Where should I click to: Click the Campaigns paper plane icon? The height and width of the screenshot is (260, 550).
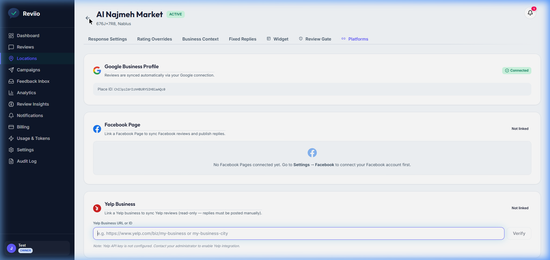click(x=11, y=70)
